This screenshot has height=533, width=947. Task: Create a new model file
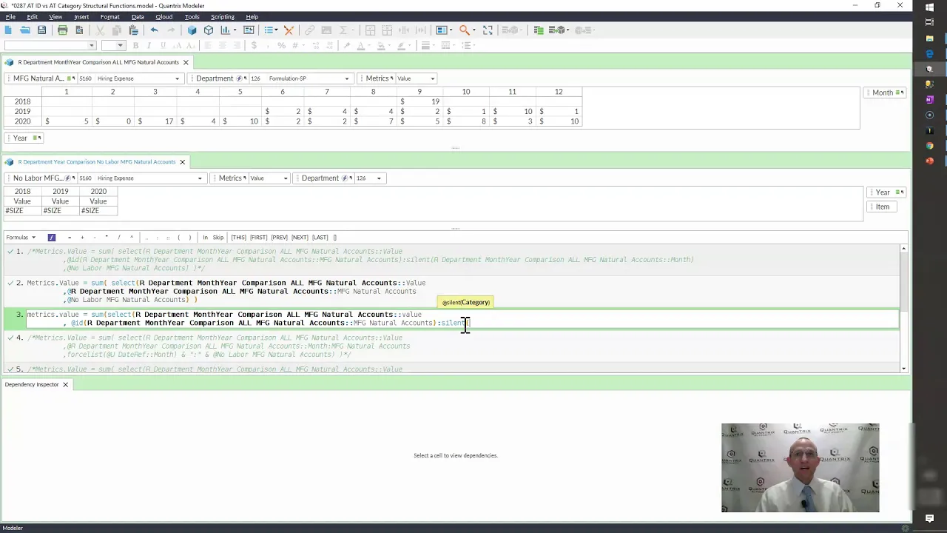8,30
